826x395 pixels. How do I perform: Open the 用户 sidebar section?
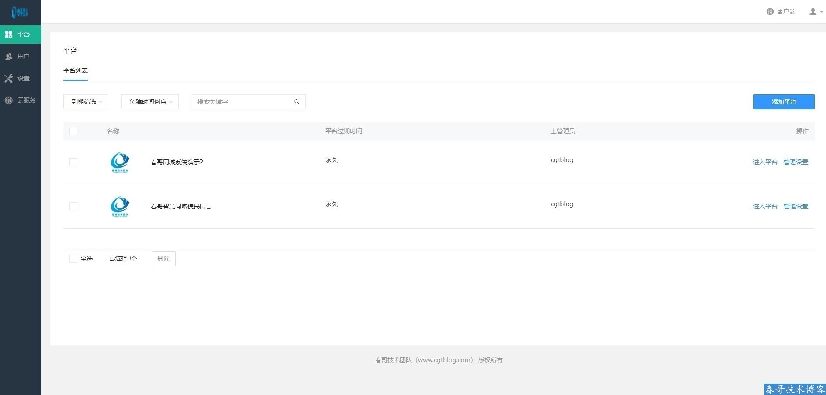pyautogui.click(x=21, y=56)
